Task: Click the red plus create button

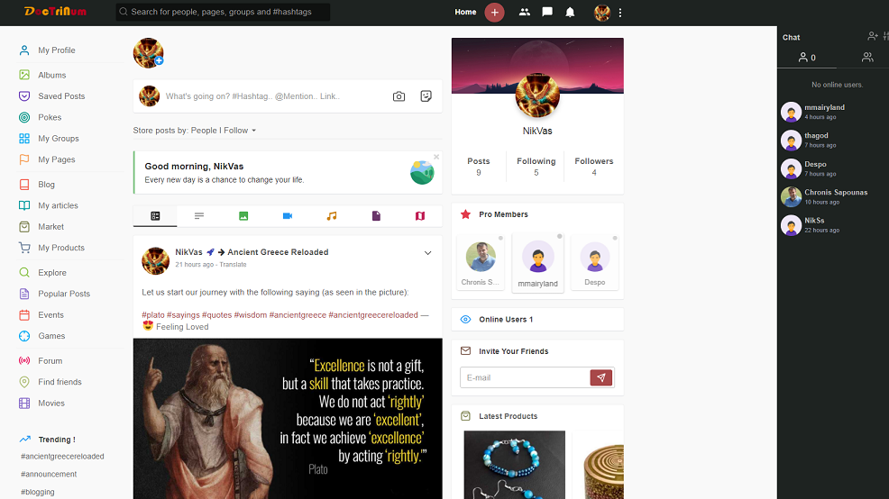Action: pyautogui.click(x=494, y=13)
